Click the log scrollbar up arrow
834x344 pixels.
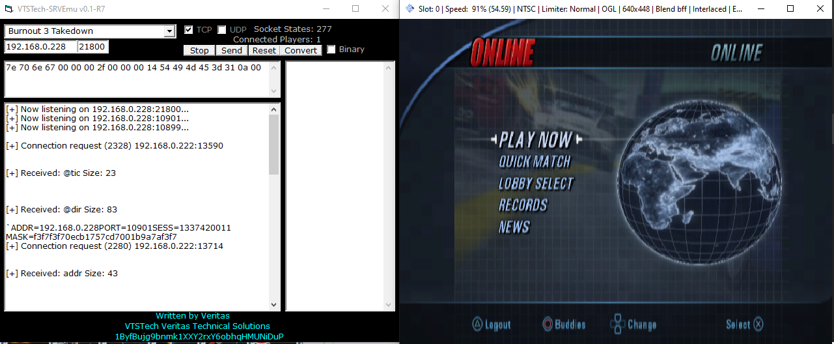pos(274,109)
